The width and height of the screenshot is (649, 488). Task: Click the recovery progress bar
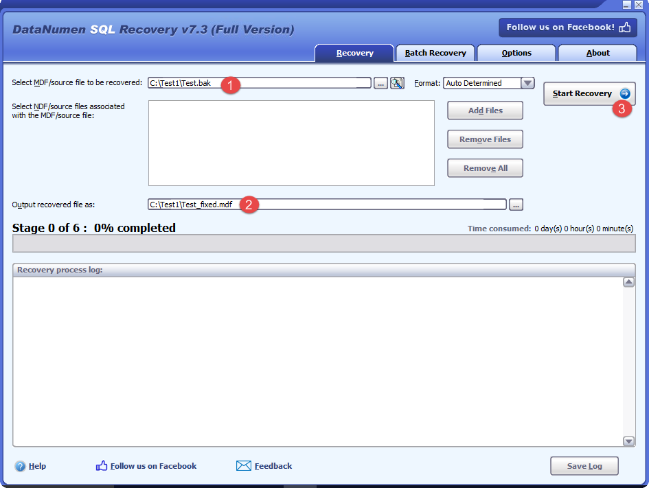[323, 244]
